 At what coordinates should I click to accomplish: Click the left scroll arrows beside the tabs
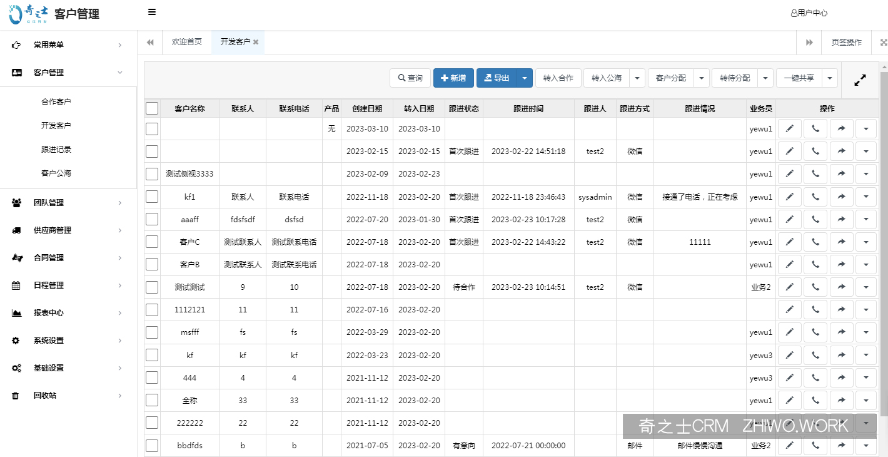coord(150,42)
